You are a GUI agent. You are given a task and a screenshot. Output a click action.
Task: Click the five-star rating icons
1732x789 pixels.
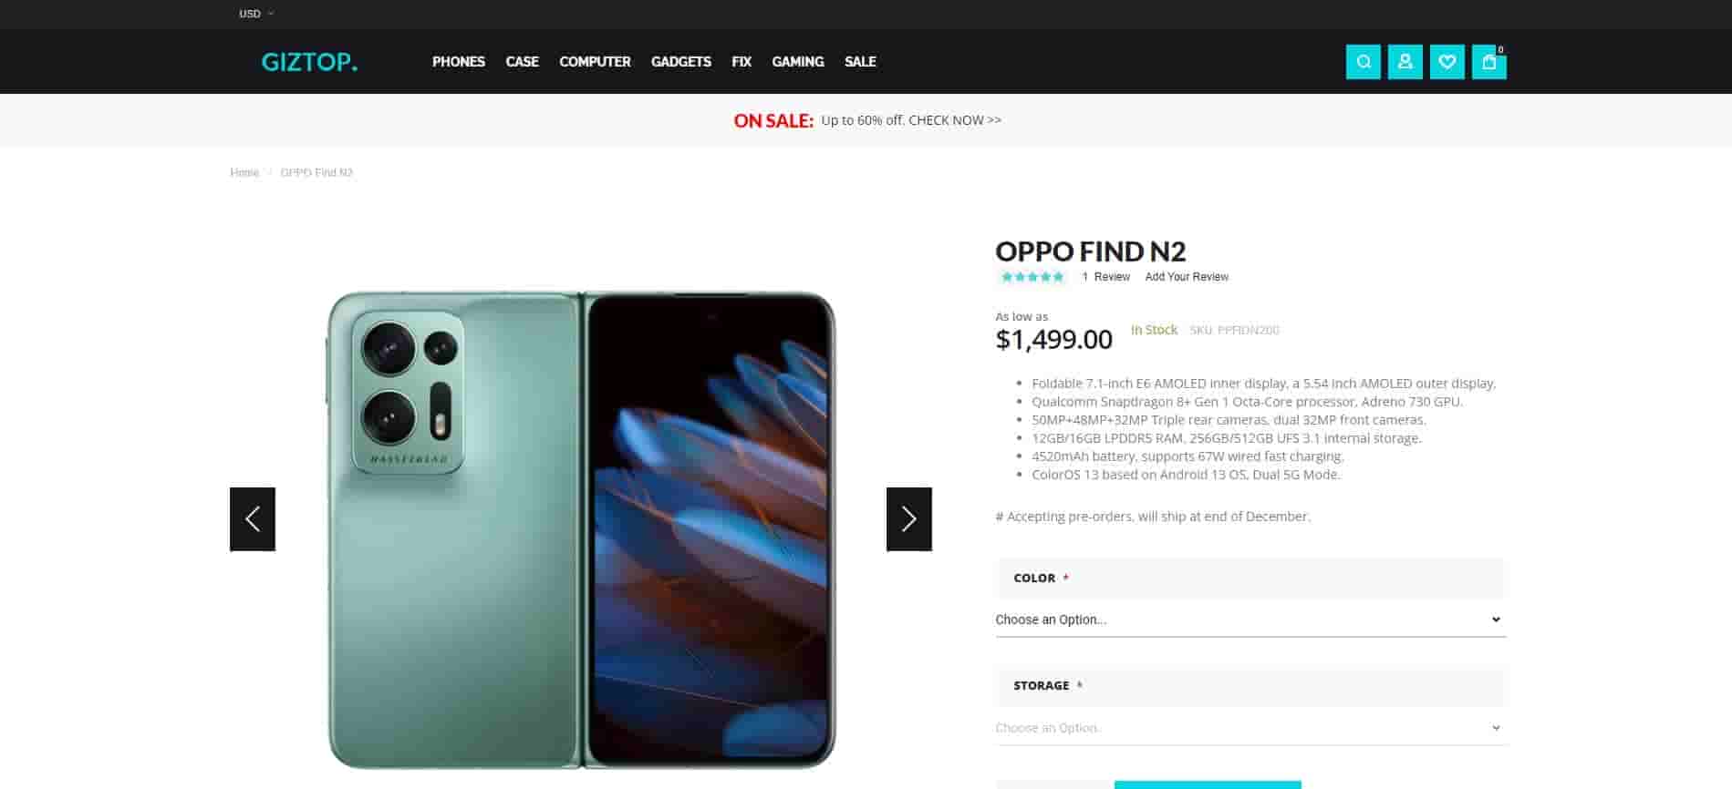(1032, 277)
